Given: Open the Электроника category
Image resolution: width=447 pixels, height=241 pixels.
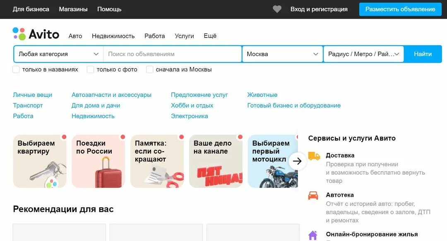Looking at the screenshot, I should (x=189, y=116).
